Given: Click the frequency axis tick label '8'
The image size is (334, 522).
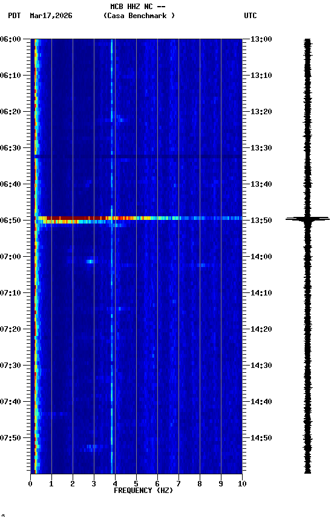Looking at the screenshot, I should coord(200,484).
